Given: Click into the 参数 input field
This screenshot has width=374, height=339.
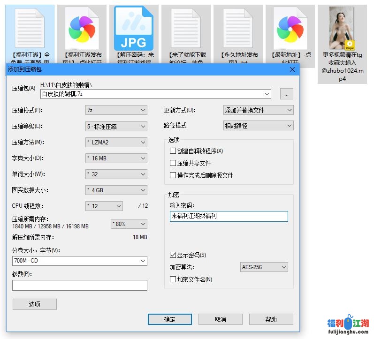Looking at the screenshot, I should click(80, 285).
